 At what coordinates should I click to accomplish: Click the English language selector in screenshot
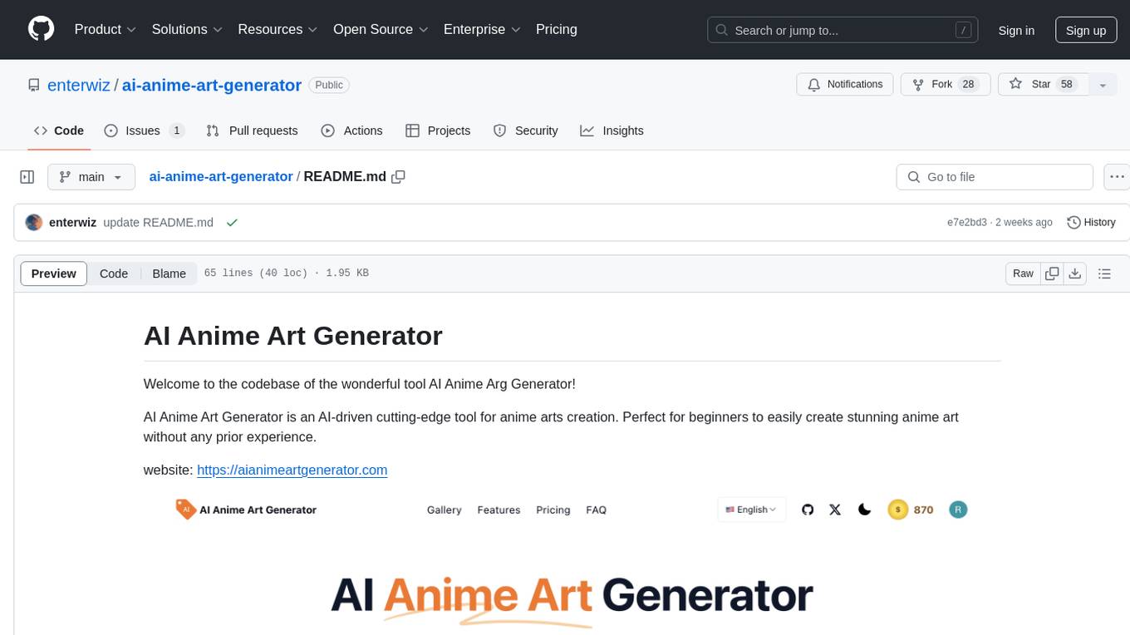click(x=751, y=509)
